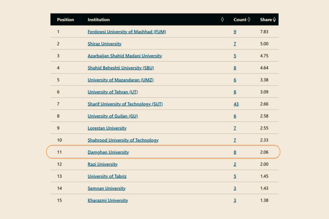Click count 6 for University of Mazandaran
329x219 pixels.
pyautogui.click(x=235, y=80)
